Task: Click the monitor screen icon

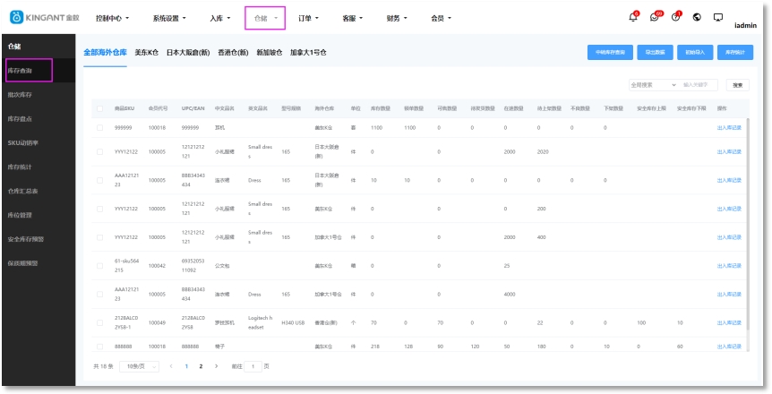Action: coord(717,17)
